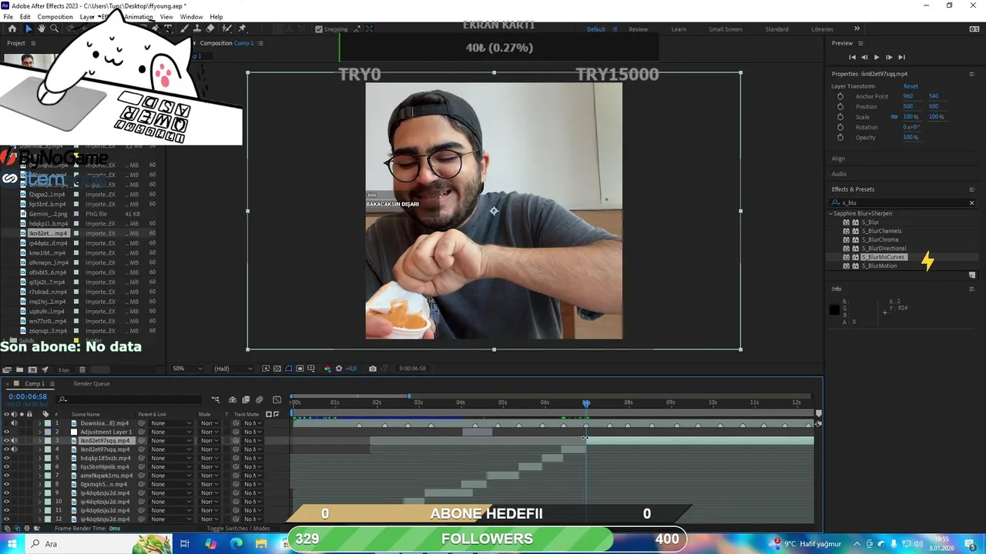The image size is (986, 554).
Task: Open Track Matte dropdown for layer 8
Action: [x=253, y=485]
